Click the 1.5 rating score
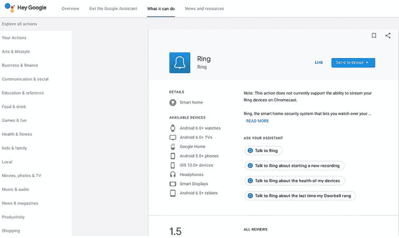Screen dimensions: 399x238 point(176,232)
